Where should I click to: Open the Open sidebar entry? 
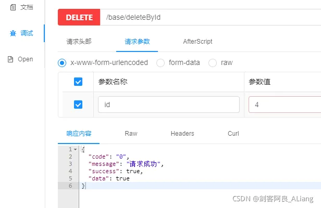[20, 59]
